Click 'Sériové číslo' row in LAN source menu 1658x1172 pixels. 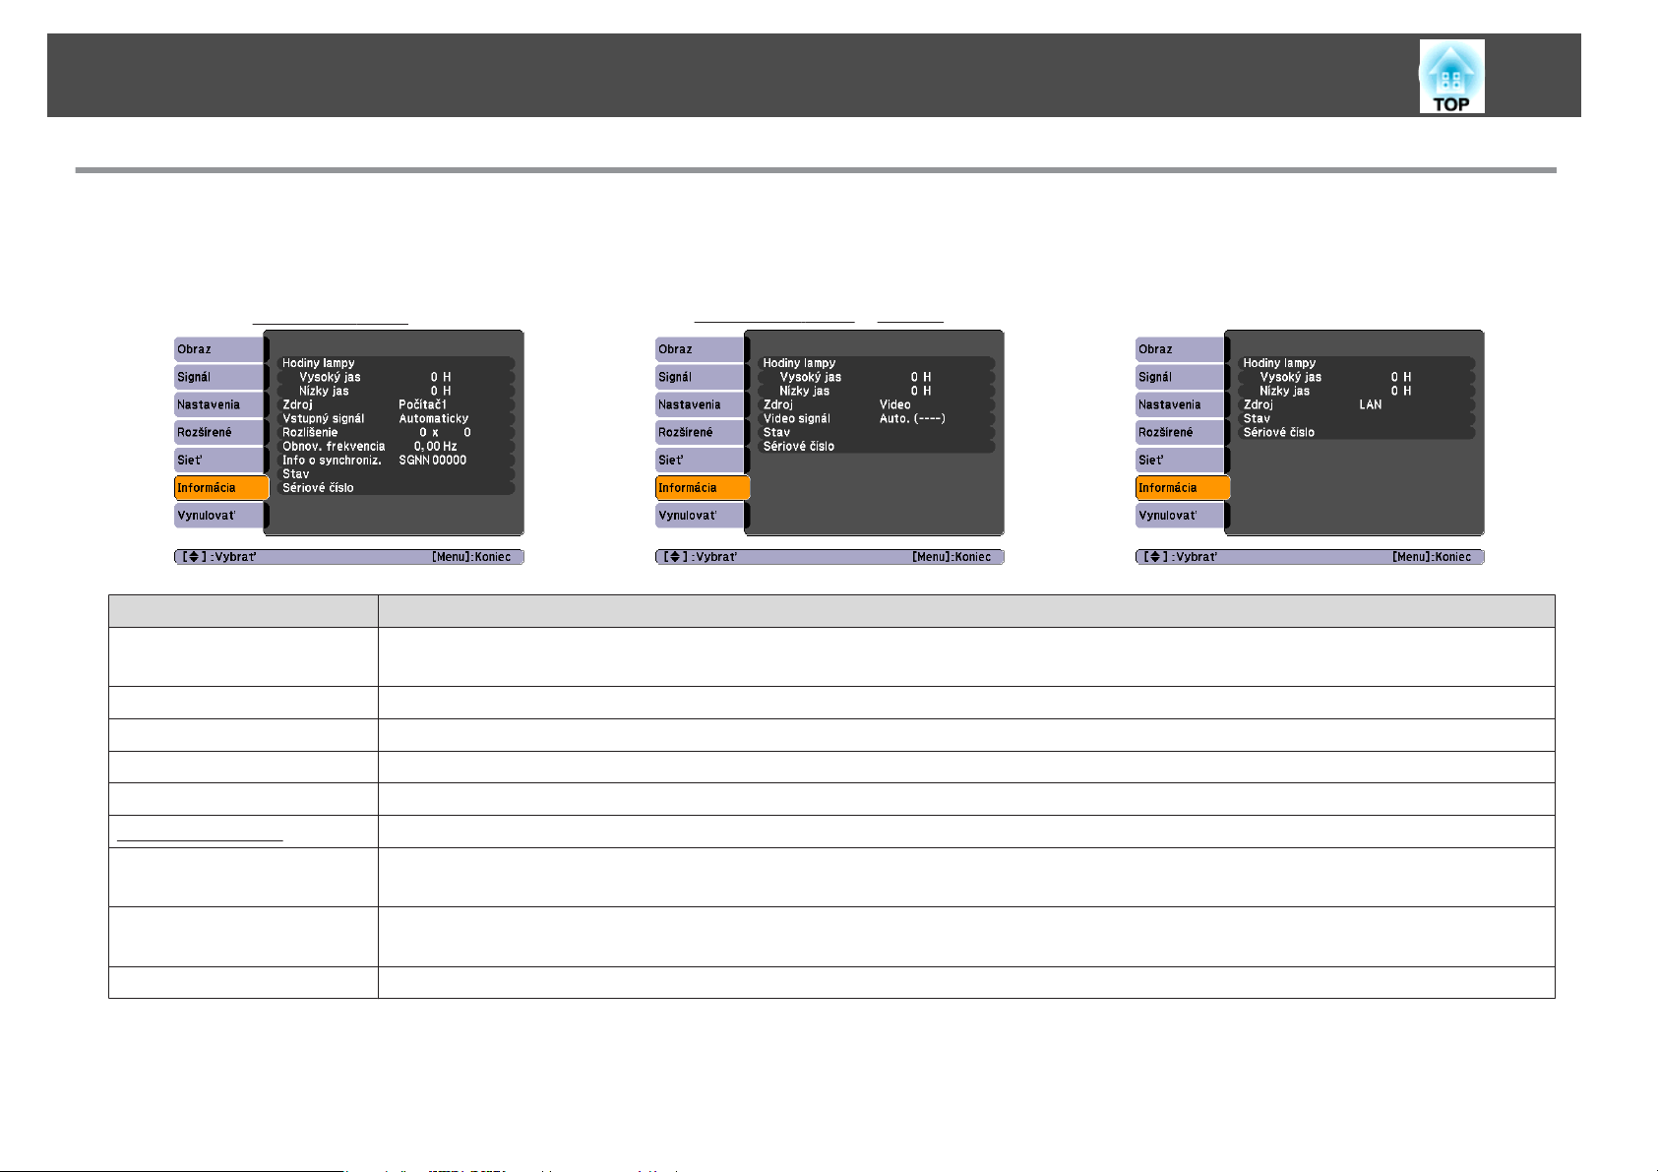coord(1356,432)
